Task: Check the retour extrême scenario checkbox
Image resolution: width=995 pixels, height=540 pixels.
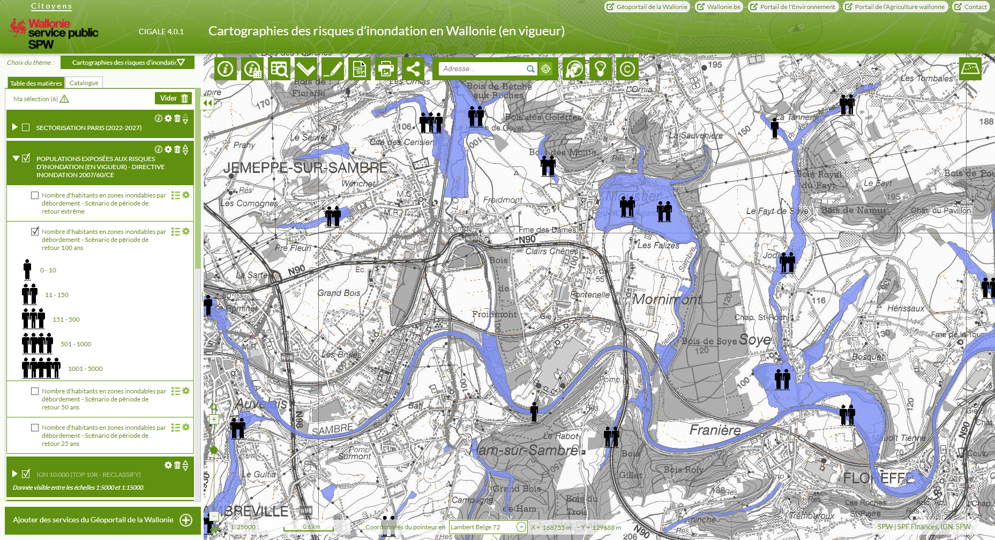Action: (35, 195)
